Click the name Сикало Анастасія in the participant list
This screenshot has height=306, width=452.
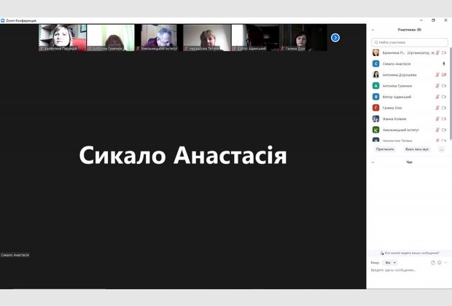(397, 64)
